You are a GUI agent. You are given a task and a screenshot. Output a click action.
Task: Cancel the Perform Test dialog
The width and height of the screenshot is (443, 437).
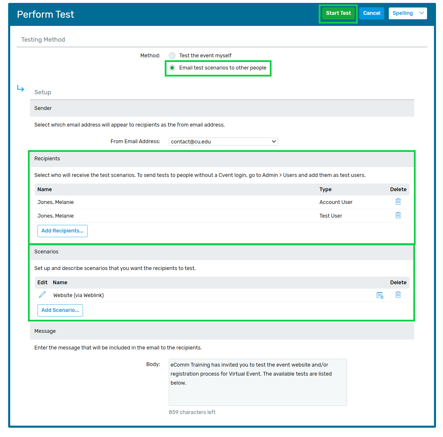[x=372, y=13]
